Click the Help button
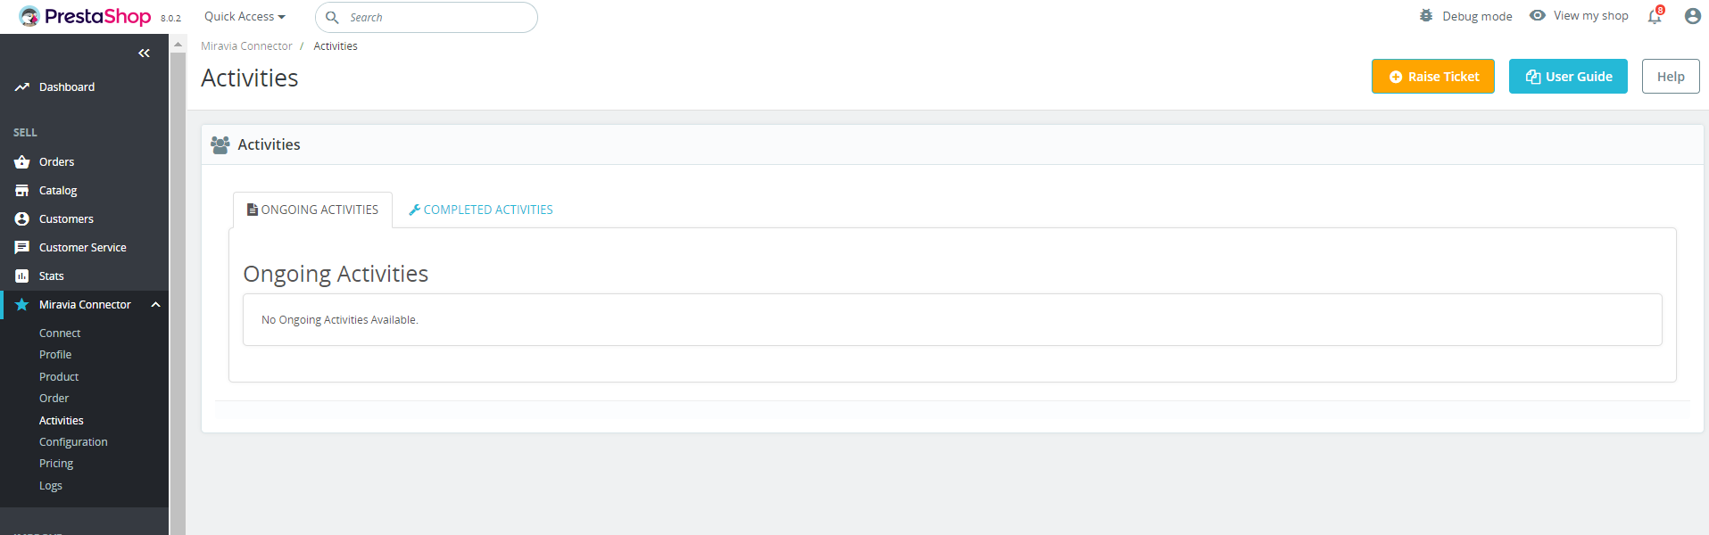 [1671, 77]
